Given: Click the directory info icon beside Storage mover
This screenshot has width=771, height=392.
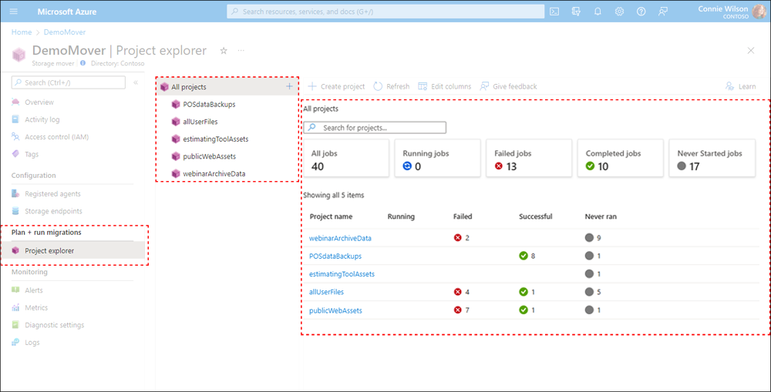Looking at the screenshot, I should pos(82,63).
